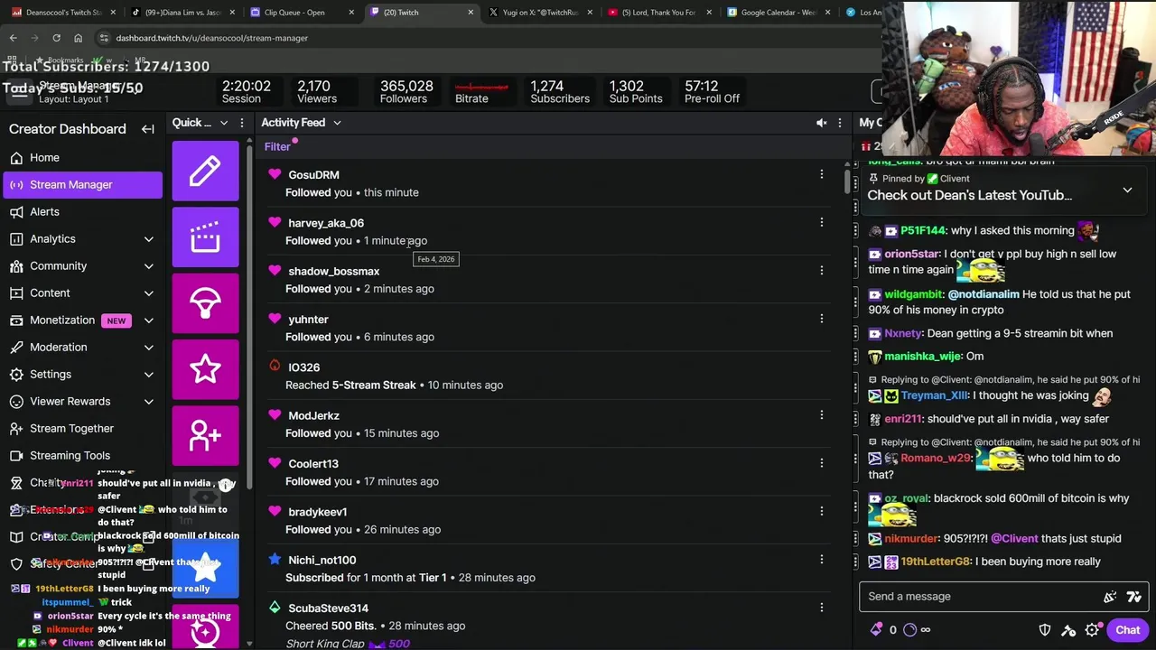Click the add-person quick action tile
Viewport: 1156px width, 650px height.
(x=205, y=435)
